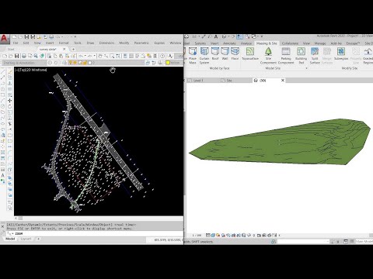Open Revit Systems ribbon tab

[x=200, y=43]
